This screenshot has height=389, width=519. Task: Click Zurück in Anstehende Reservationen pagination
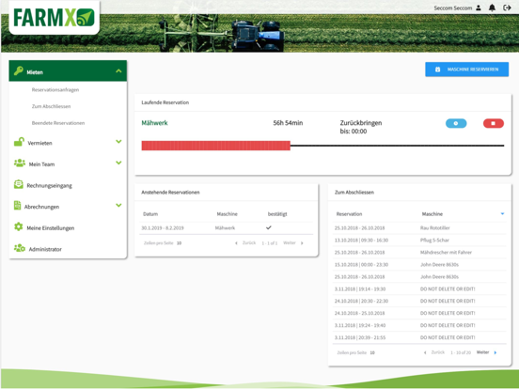(249, 242)
